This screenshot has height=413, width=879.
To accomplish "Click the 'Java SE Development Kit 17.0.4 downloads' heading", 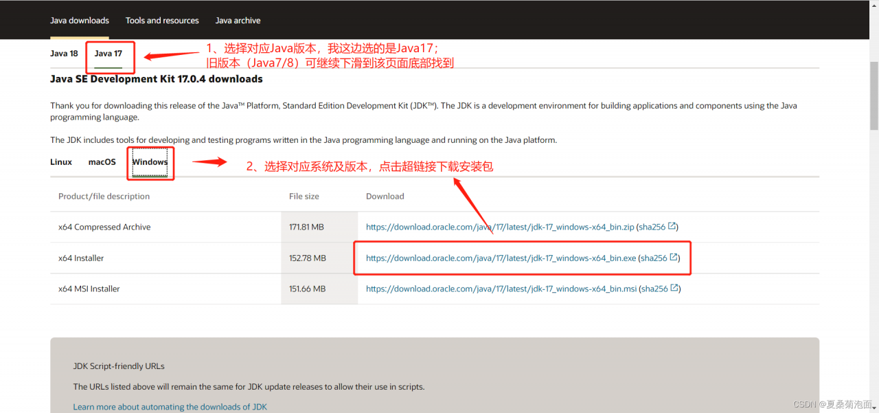I will click(x=157, y=79).
